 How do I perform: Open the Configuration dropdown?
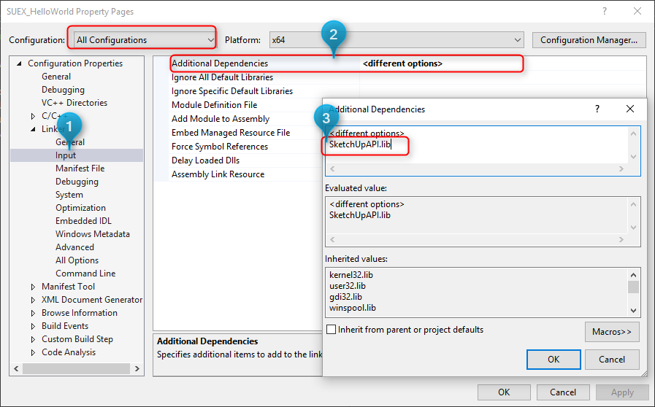coord(142,40)
